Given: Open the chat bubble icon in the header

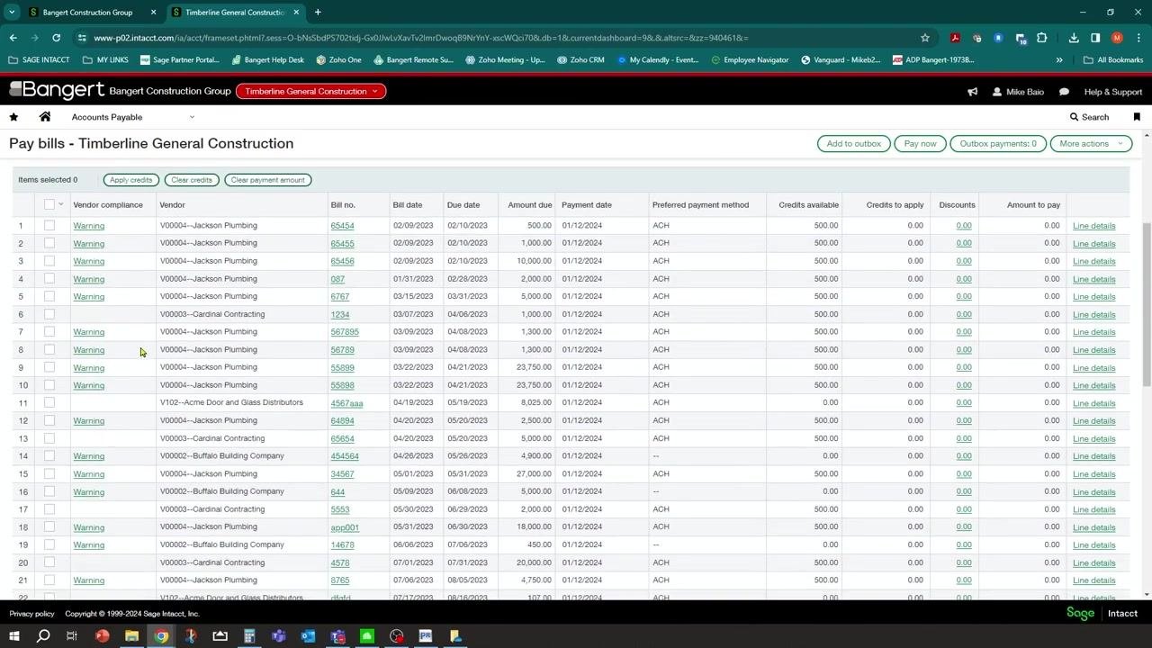Looking at the screenshot, I should click(1064, 92).
